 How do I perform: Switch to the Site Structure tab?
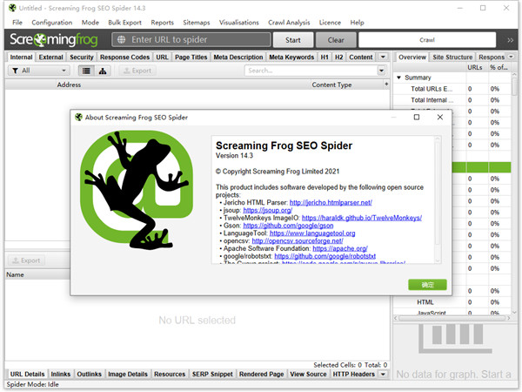452,57
